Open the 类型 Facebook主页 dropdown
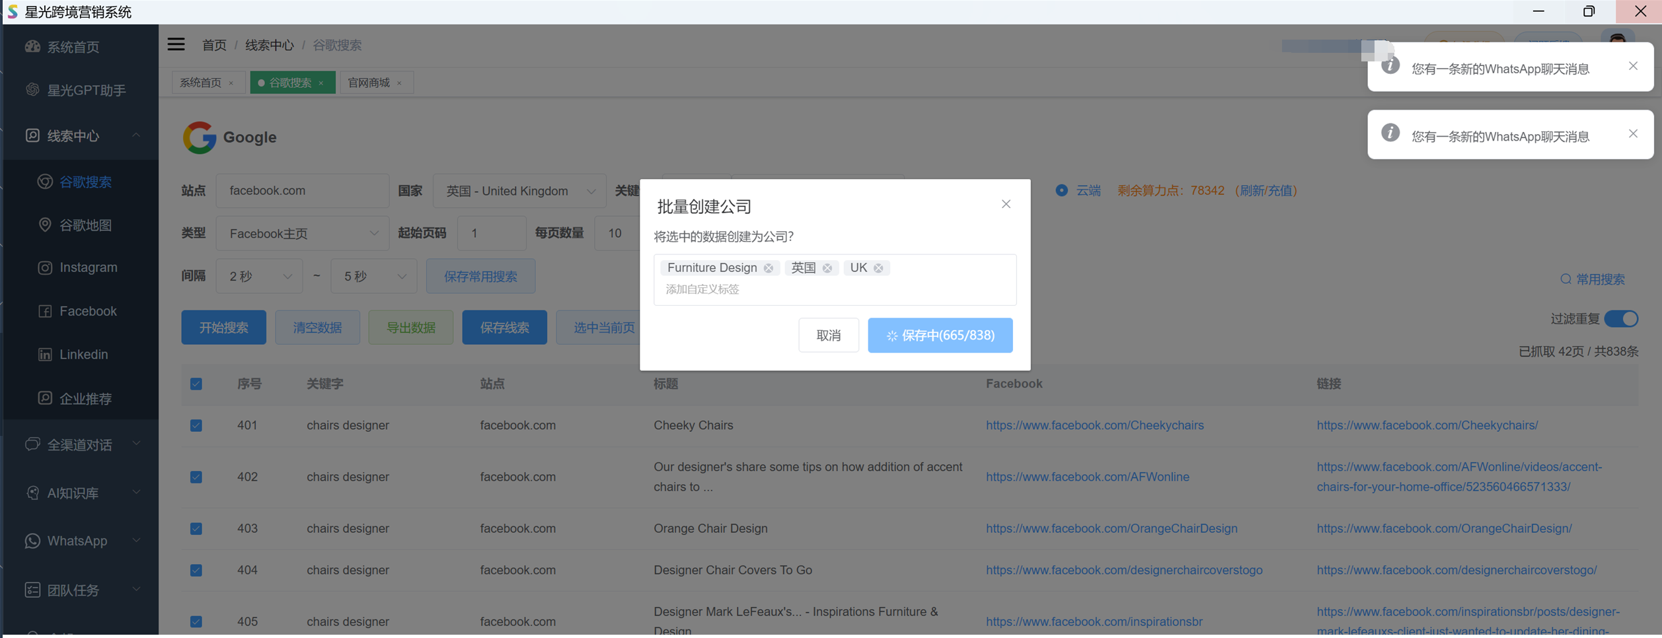Screen dimensions: 1662x638 [303, 233]
